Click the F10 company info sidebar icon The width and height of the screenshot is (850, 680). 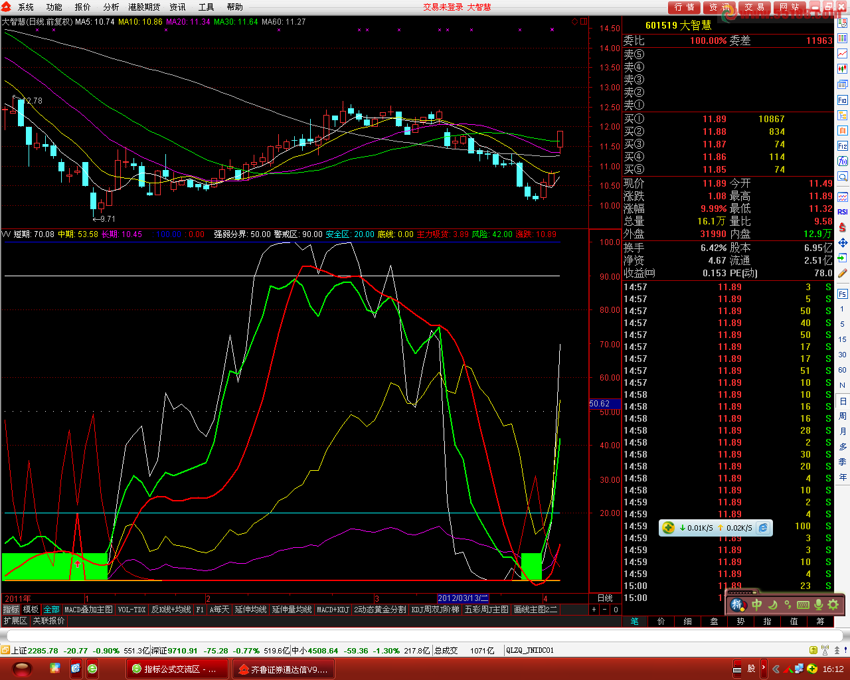843,100
